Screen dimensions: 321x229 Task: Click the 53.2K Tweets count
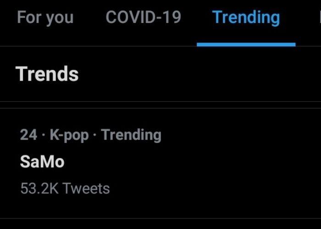tap(65, 188)
